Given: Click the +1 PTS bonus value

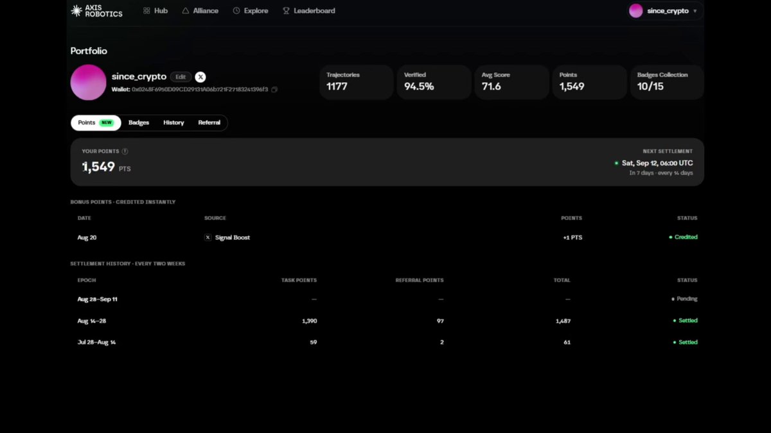Looking at the screenshot, I should [x=572, y=237].
